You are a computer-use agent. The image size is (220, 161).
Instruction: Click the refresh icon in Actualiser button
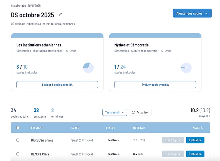pos(133,112)
